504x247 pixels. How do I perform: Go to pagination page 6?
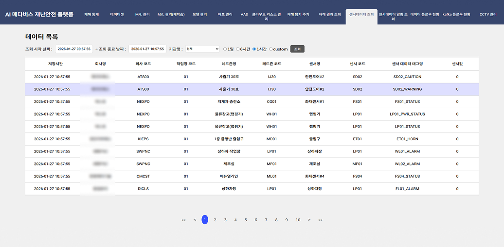point(256,220)
